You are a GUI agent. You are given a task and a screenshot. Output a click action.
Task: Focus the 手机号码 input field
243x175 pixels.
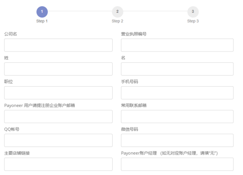click(177, 93)
